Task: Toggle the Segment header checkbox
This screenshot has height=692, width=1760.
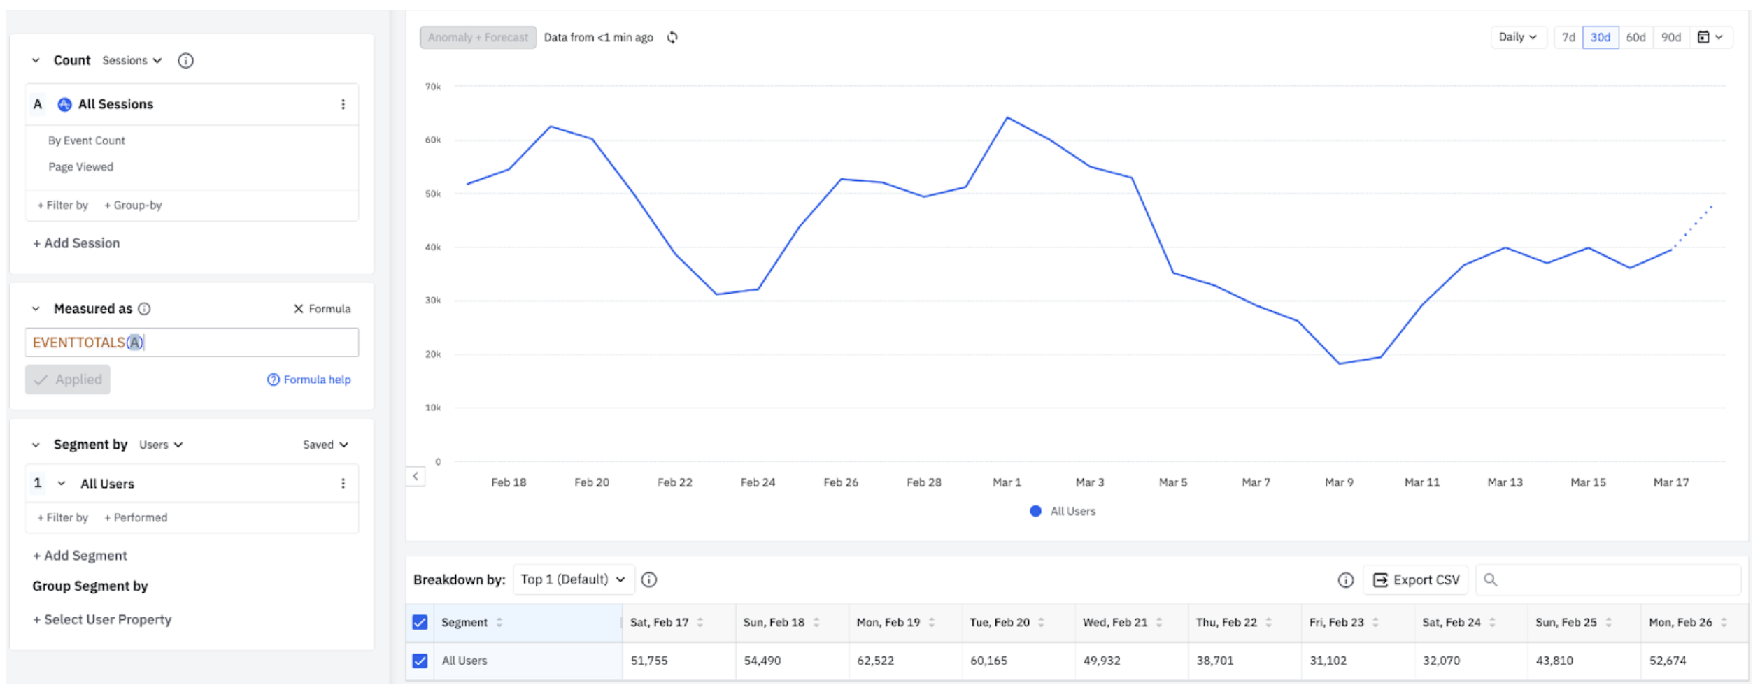Action: 420,622
